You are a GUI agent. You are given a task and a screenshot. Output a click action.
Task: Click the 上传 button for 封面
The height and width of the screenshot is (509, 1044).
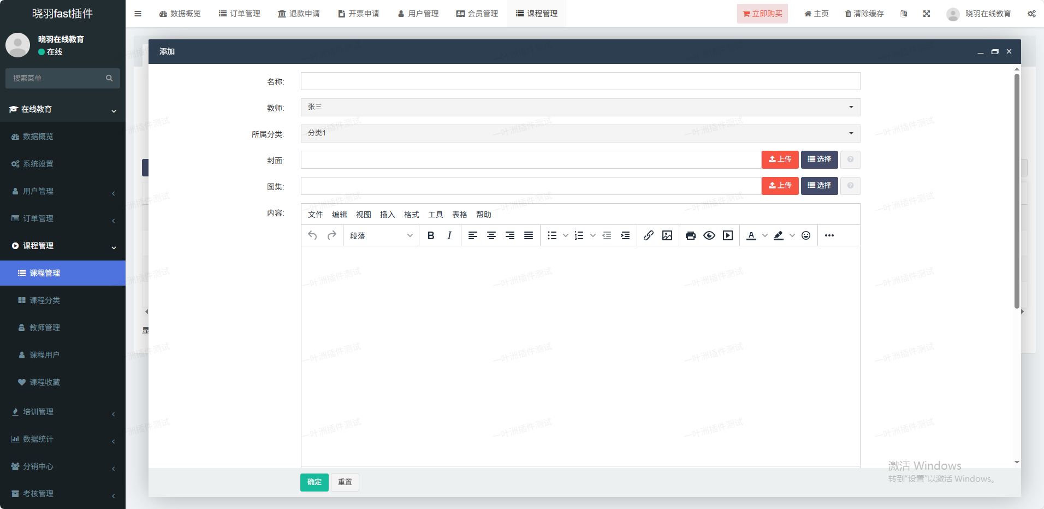[780, 159]
